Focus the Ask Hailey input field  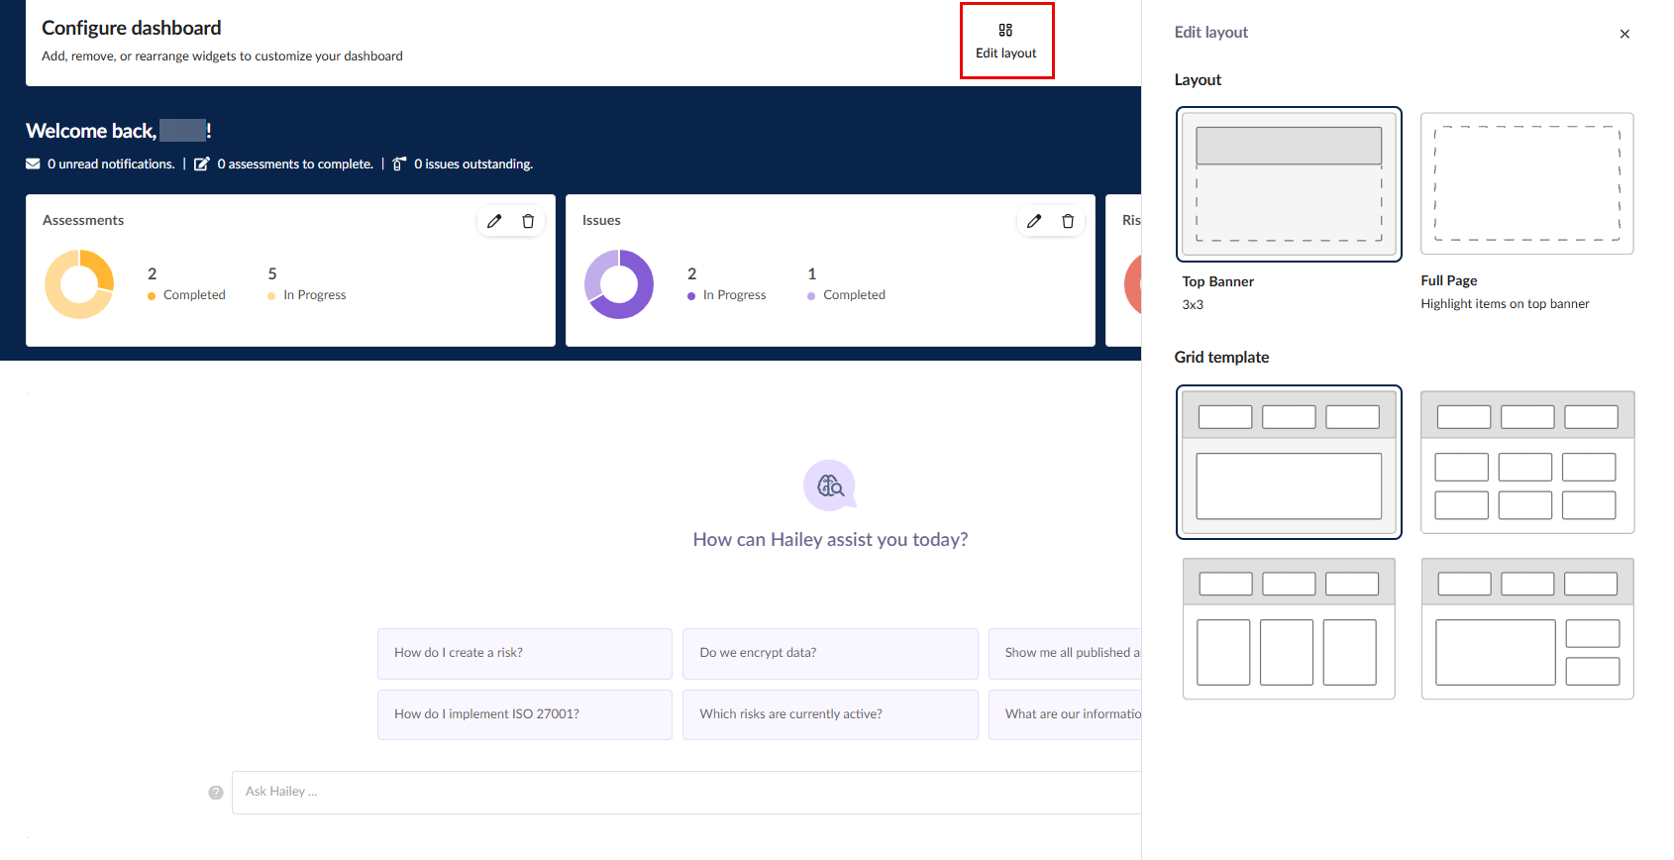coord(686,792)
